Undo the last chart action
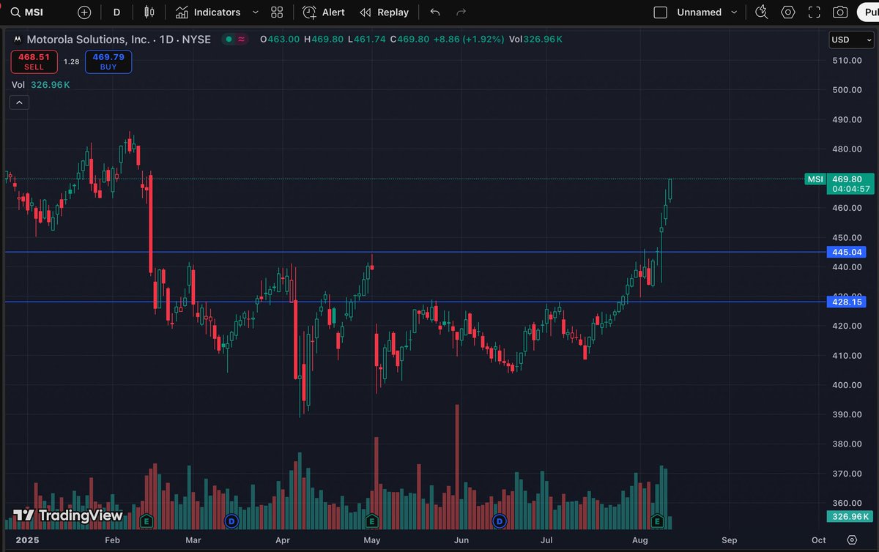The width and height of the screenshot is (879, 552). point(435,12)
